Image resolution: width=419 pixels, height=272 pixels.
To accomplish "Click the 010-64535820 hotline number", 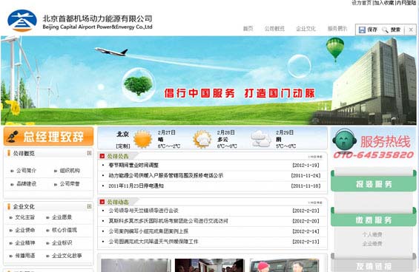I will point(373,154).
